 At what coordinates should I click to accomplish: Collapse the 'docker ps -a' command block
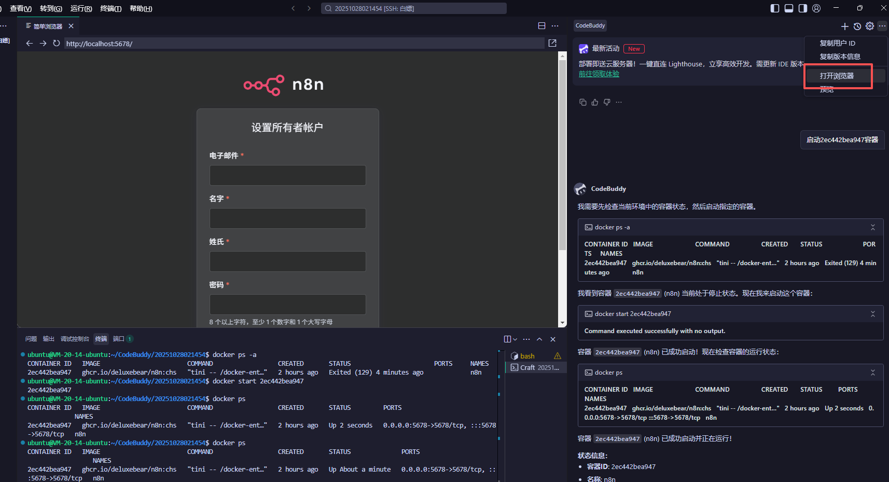pyautogui.click(x=873, y=227)
